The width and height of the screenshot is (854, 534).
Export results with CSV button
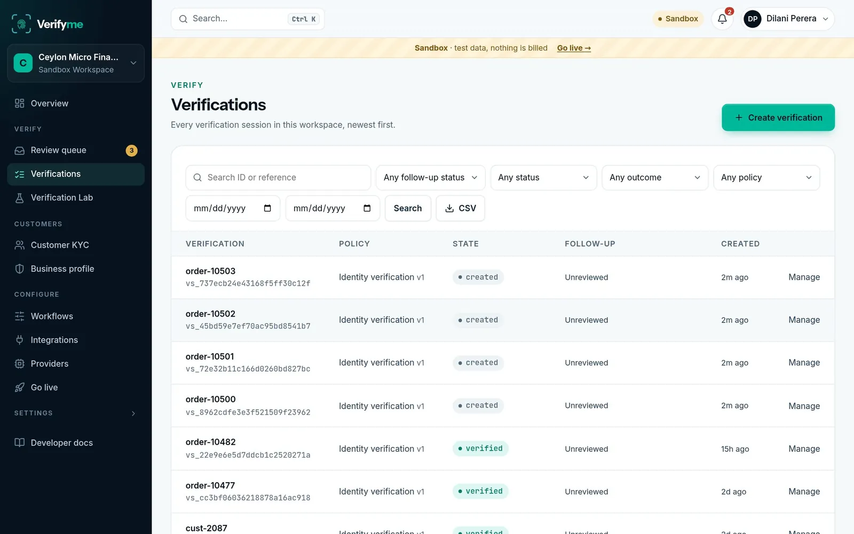click(x=461, y=208)
